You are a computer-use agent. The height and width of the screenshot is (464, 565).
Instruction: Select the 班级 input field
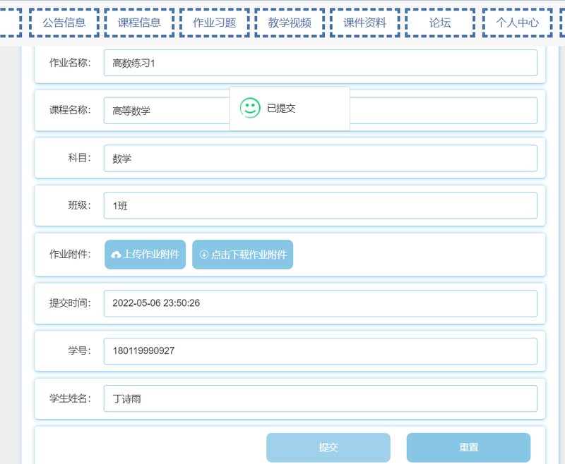point(321,205)
